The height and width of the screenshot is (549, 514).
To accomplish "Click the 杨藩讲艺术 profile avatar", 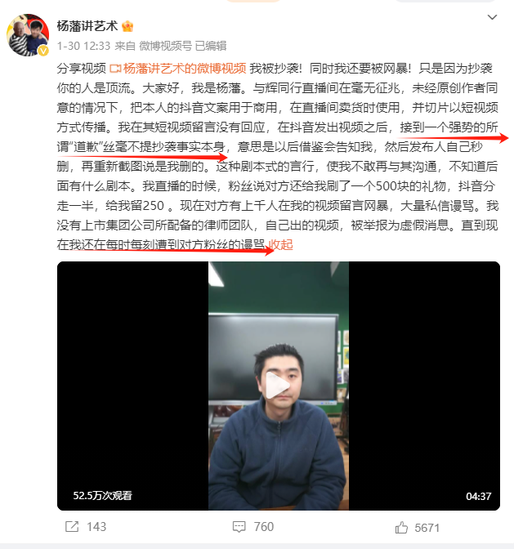I will pos(28,34).
